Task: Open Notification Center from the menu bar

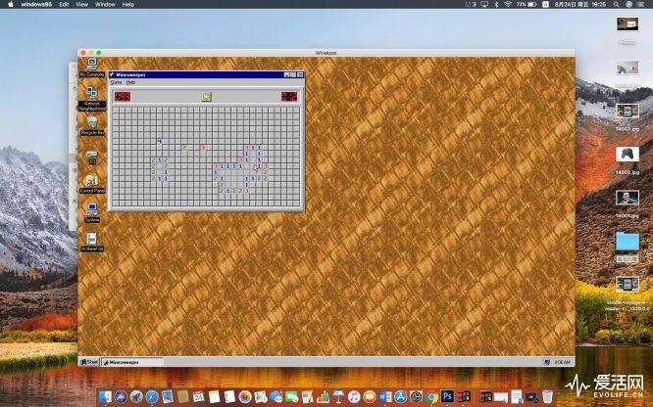Action: (640, 4)
